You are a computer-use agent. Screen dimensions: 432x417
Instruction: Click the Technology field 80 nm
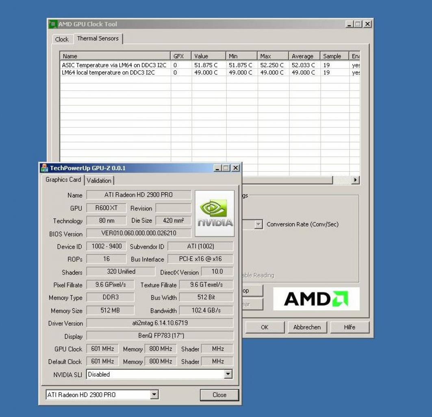[106, 220]
